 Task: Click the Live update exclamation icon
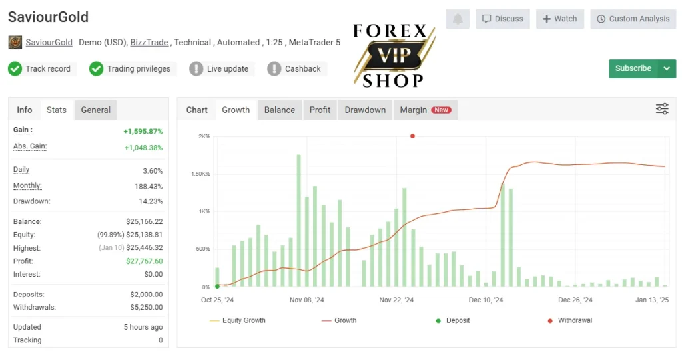(x=196, y=68)
